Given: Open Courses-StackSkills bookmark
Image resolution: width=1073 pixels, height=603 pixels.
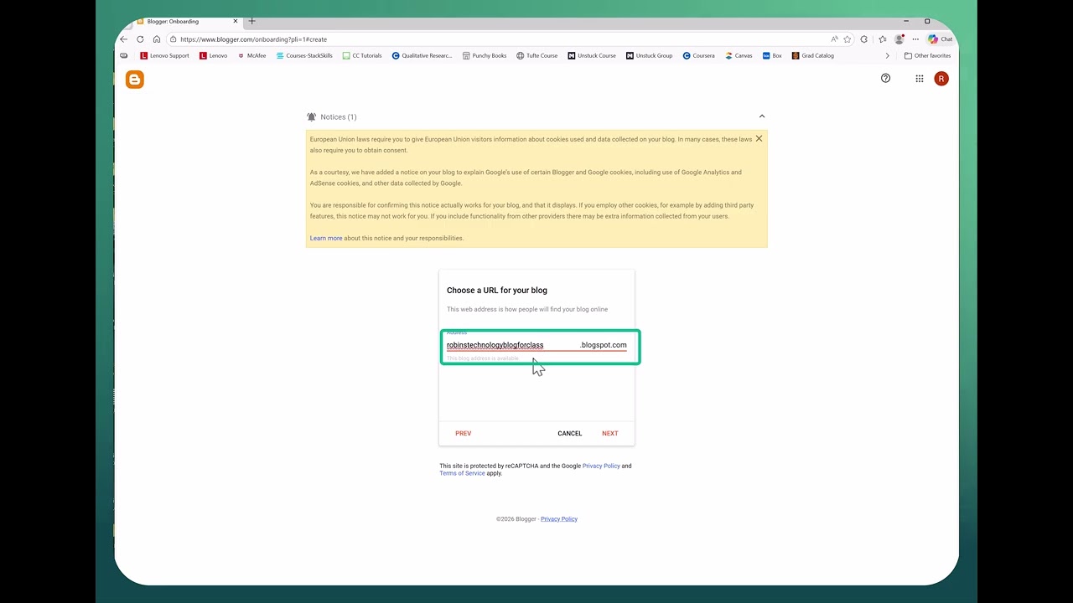Looking at the screenshot, I should pos(304,56).
